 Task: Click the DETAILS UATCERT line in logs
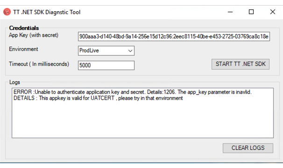click(98, 98)
